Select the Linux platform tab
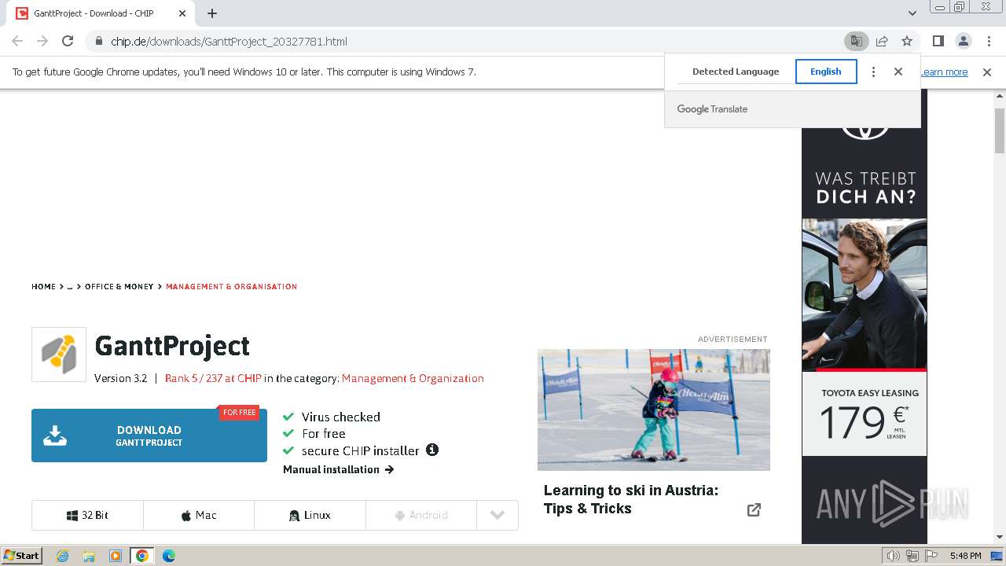Image resolution: width=1006 pixels, height=566 pixels. tap(310, 515)
